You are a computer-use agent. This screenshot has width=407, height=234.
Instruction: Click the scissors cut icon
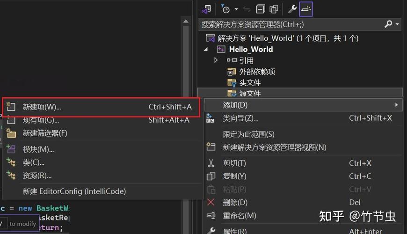[211, 163]
